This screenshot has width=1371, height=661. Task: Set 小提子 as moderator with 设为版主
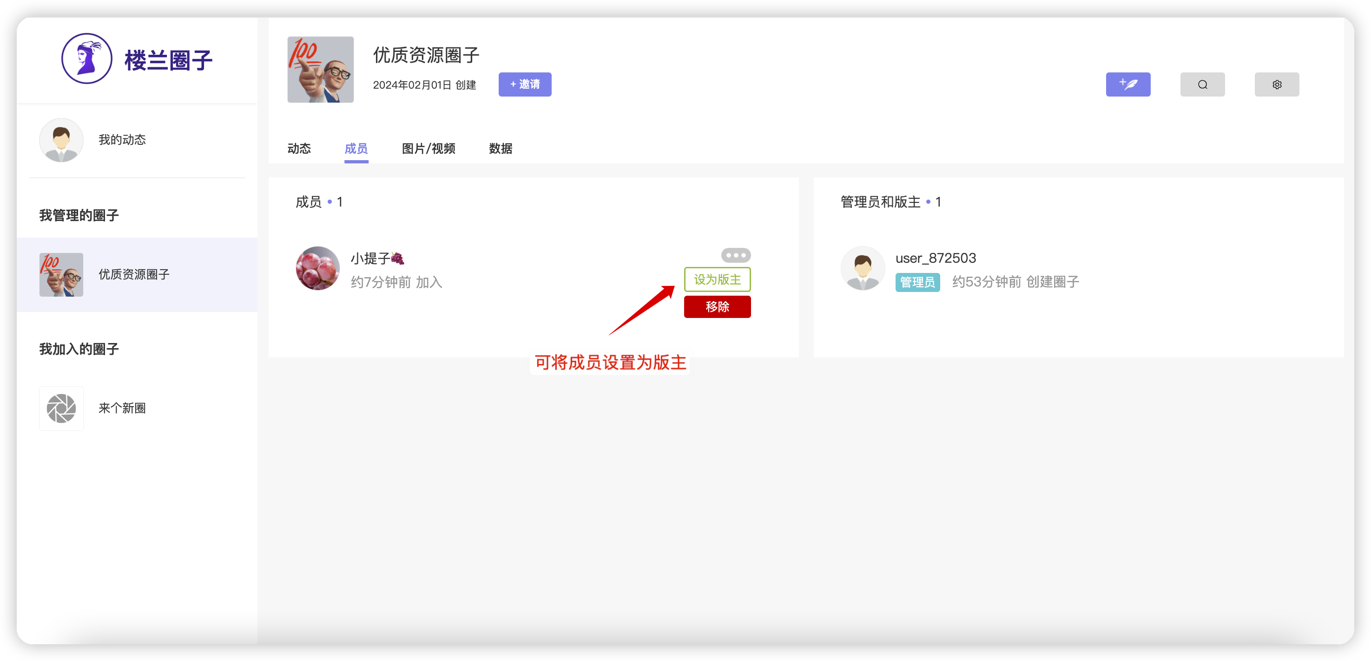(717, 280)
